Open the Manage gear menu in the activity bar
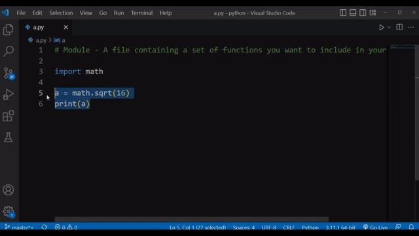Screen dimensions: 419x236 tap(9, 211)
